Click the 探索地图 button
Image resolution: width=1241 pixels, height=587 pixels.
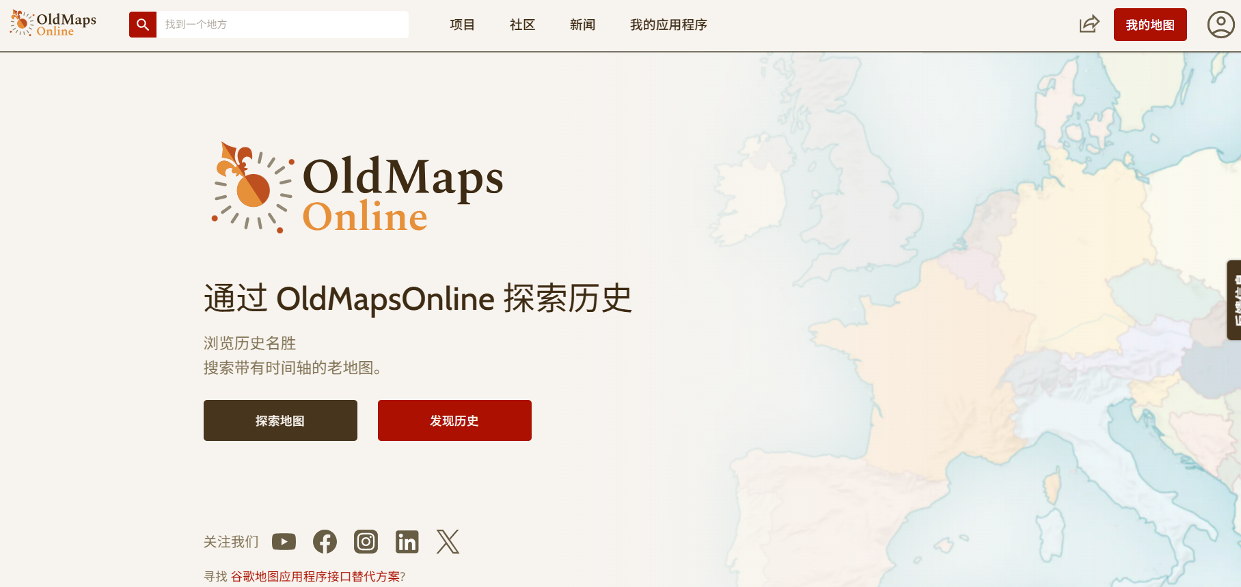click(x=280, y=420)
